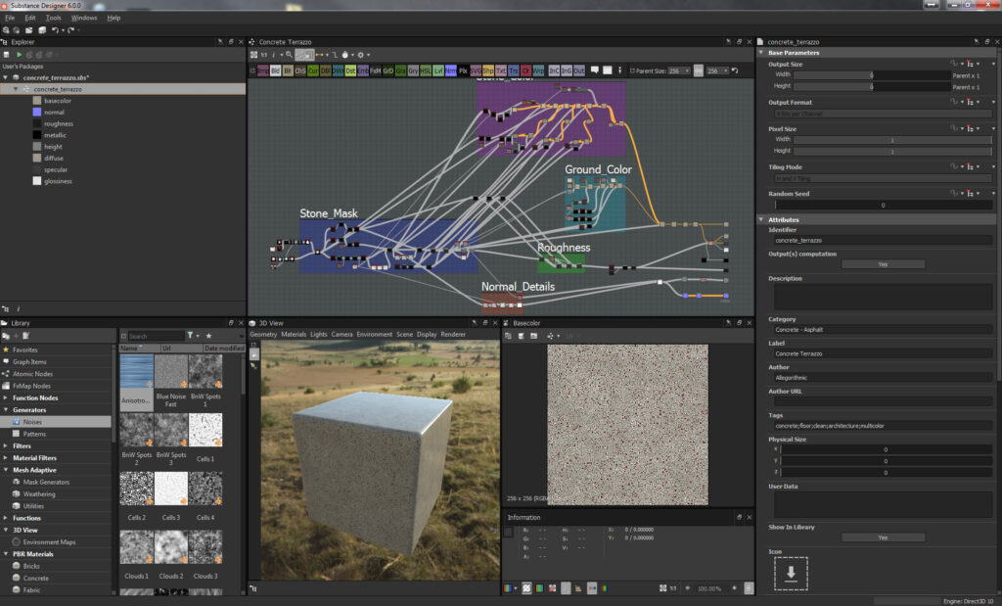This screenshot has width=1002, height=606.
Task: Open the File menu
Action: [x=10, y=18]
